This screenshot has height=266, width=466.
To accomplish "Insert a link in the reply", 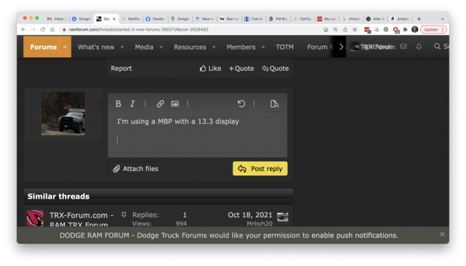I will [160, 104].
